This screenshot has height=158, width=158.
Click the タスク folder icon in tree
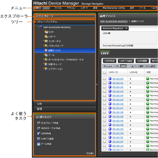(x=46, y=32)
